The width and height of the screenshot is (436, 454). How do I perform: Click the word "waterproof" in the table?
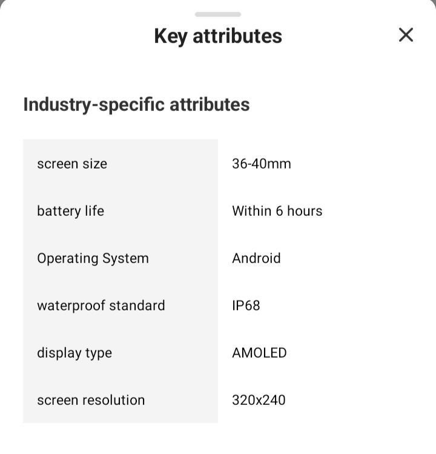tap(70, 305)
